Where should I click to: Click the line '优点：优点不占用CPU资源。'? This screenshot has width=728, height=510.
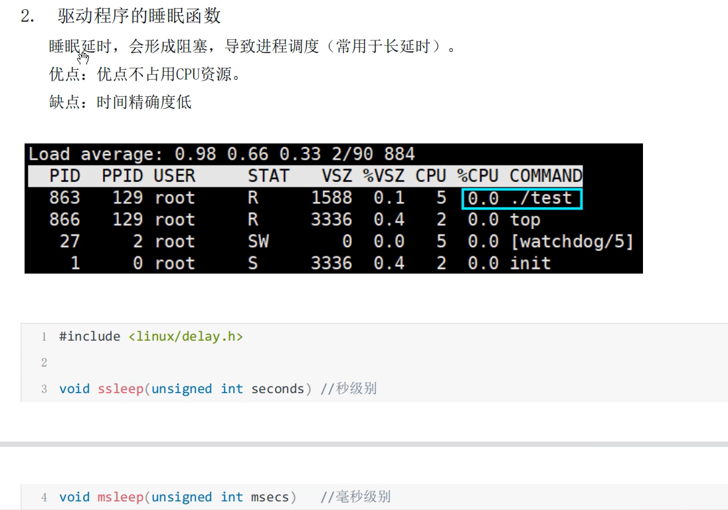click(144, 74)
